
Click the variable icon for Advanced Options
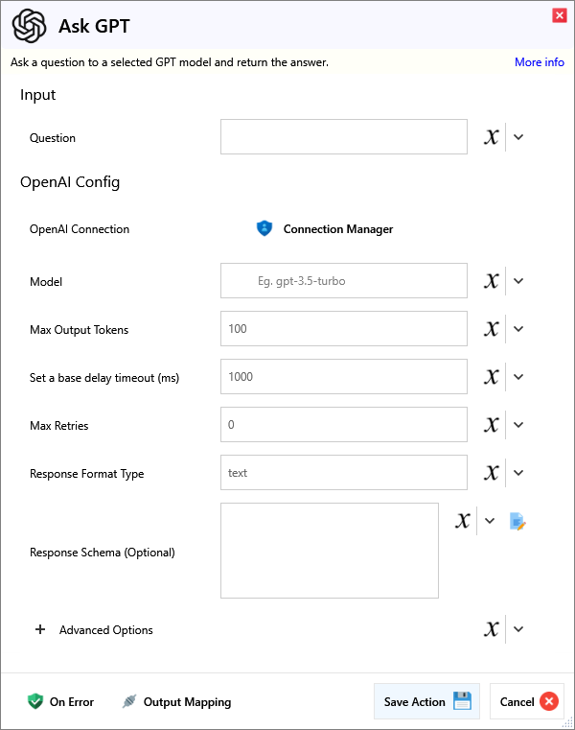[492, 629]
